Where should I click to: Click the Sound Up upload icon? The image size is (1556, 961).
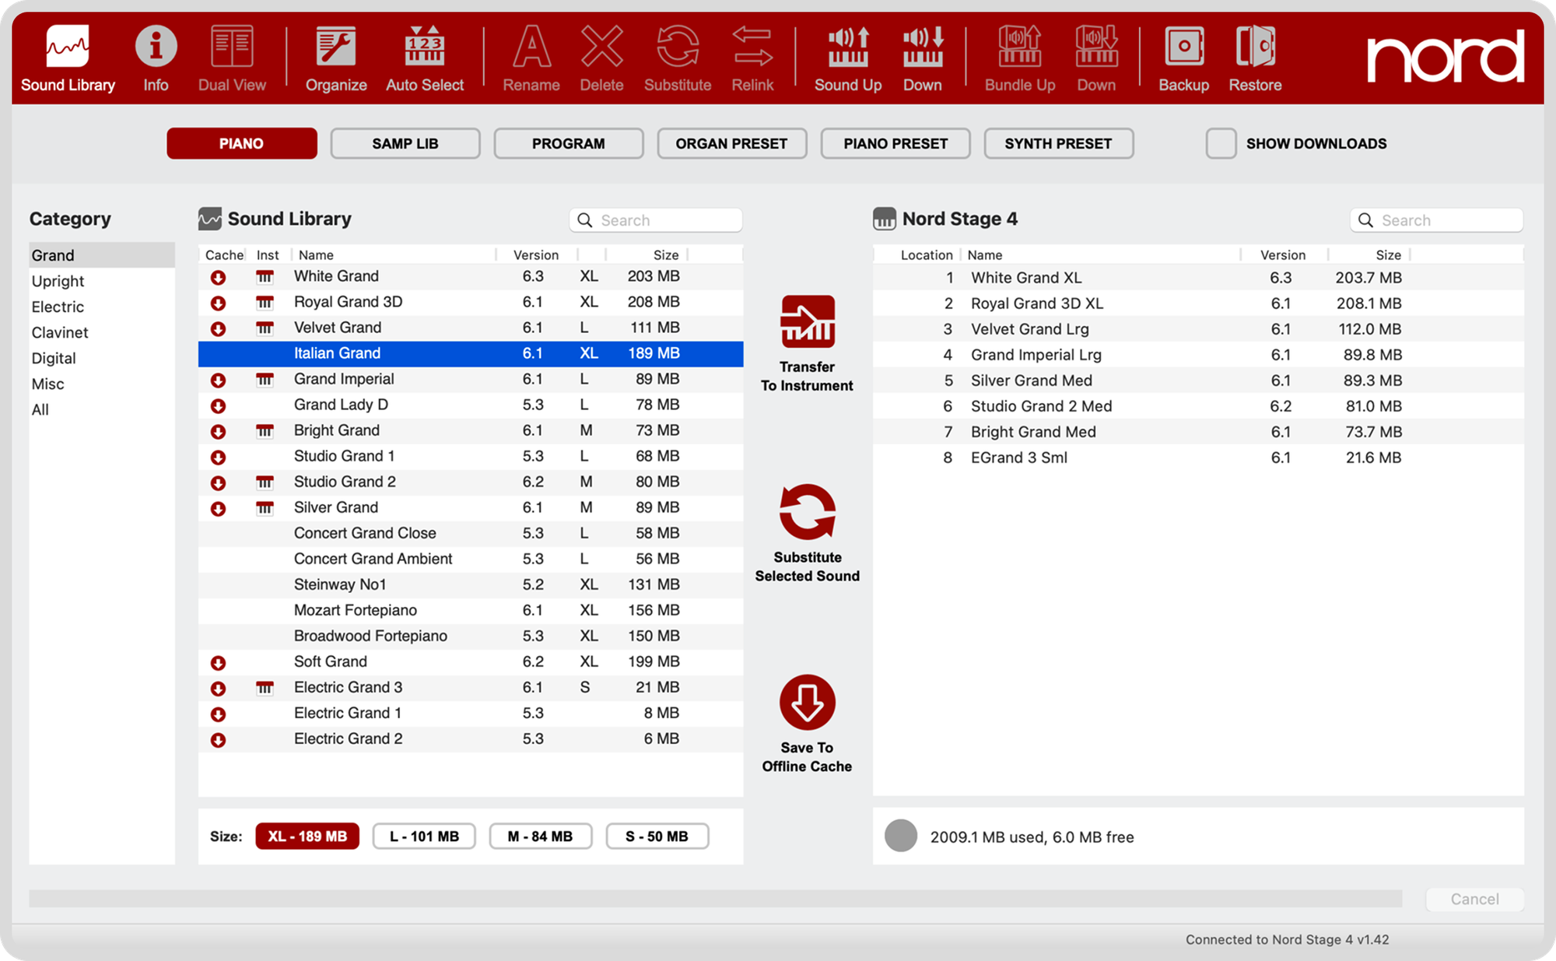pyautogui.click(x=848, y=47)
